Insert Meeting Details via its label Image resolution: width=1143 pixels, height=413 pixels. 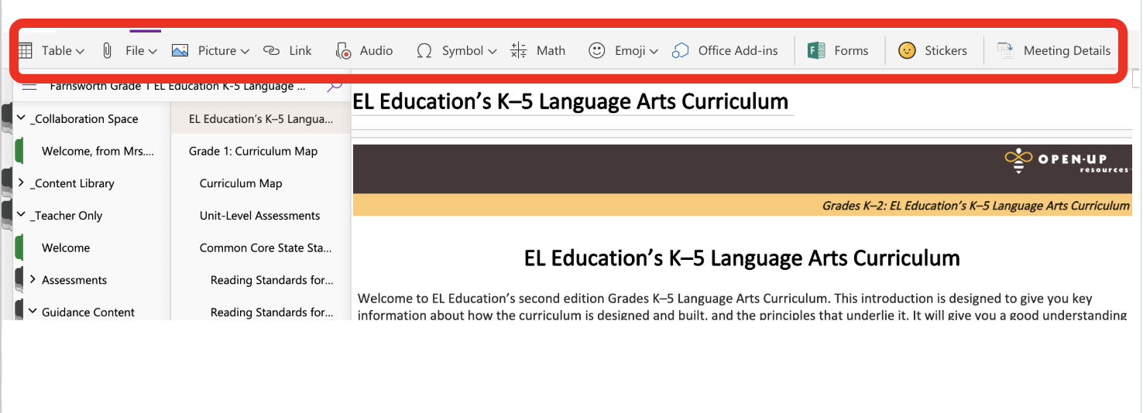1067,50
